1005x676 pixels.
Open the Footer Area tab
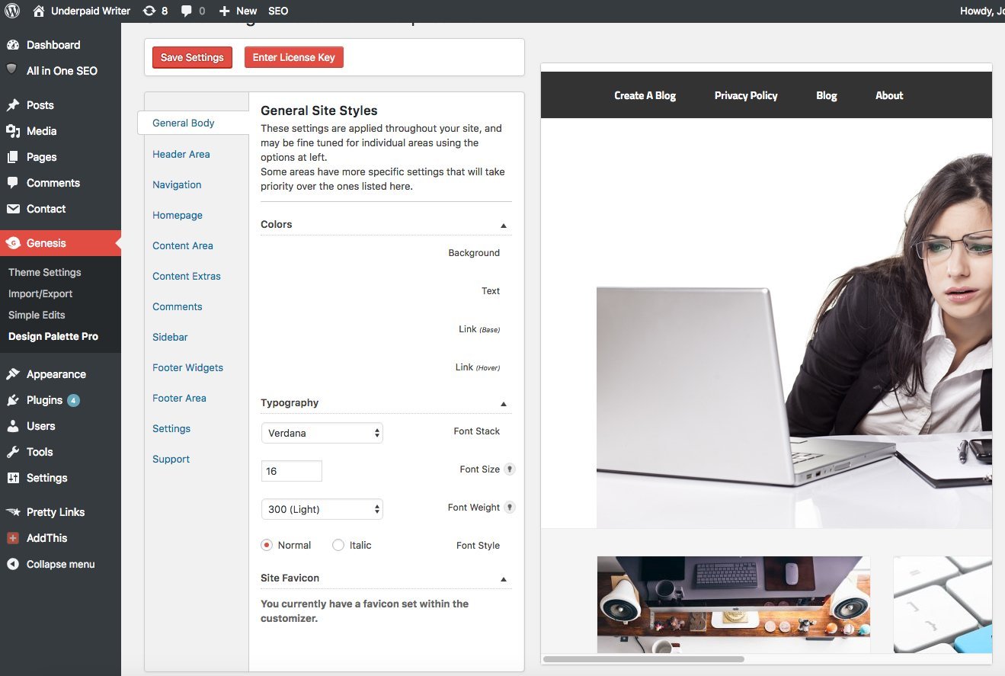click(x=179, y=398)
